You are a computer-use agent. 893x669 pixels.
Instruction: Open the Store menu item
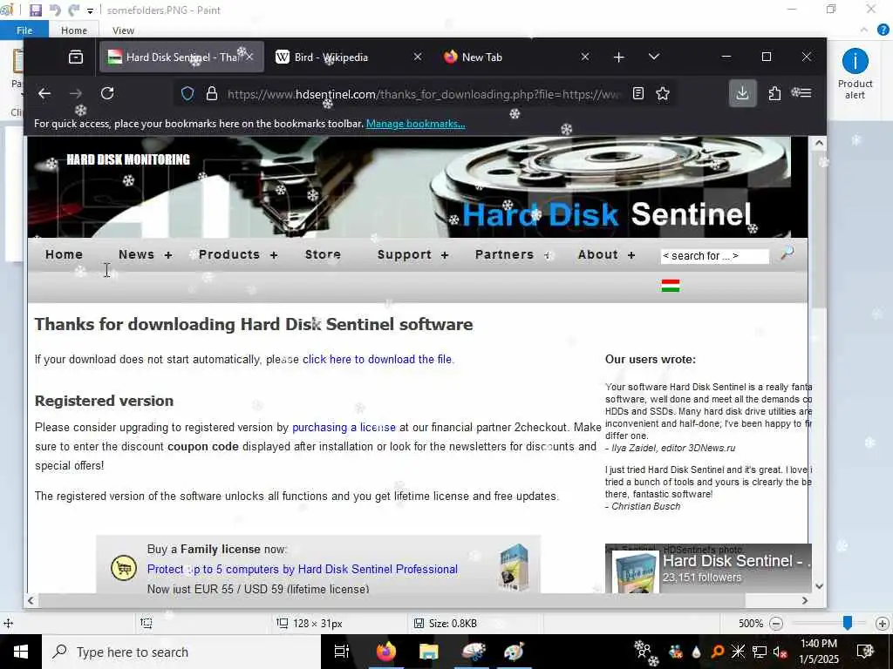tap(323, 254)
